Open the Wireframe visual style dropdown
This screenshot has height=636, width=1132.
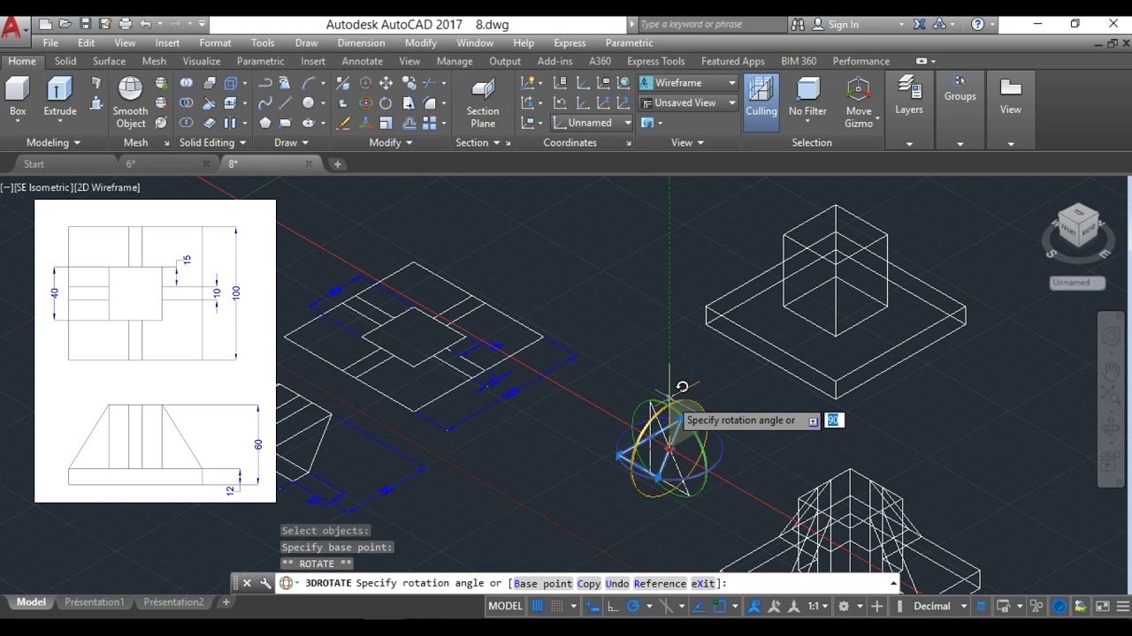point(688,83)
